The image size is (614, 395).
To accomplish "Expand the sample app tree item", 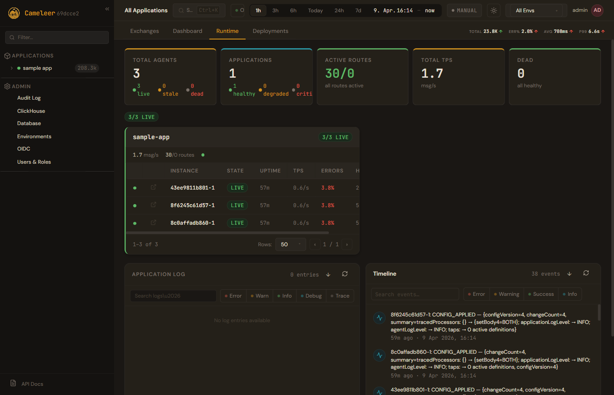I will coord(12,68).
